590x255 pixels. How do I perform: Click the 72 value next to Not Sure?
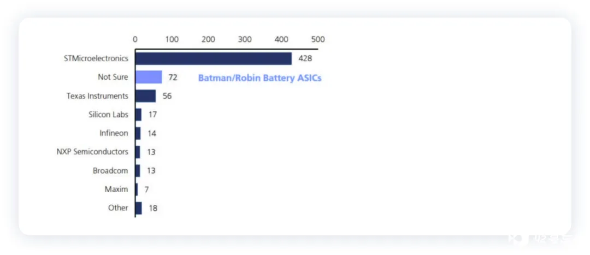click(173, 78)
